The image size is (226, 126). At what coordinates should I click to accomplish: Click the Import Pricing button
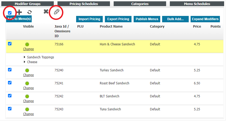click(89, 19)
